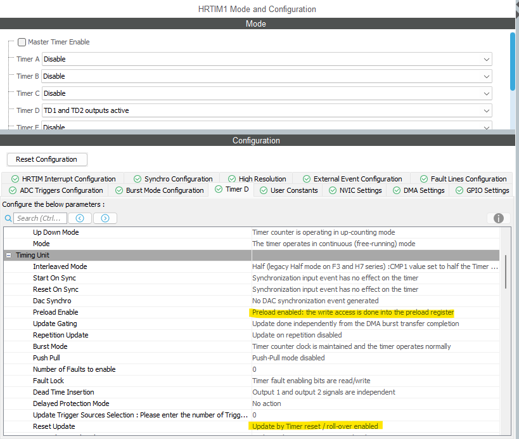
Task: Click Number of Faults to enable value
Action: (375, 369)
